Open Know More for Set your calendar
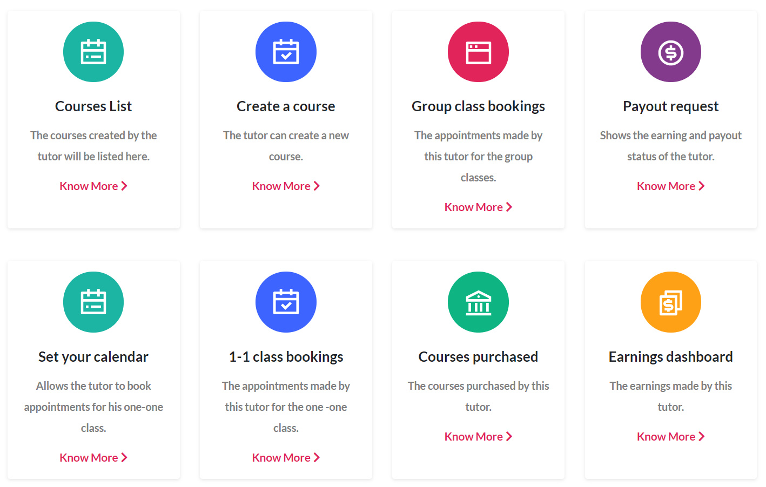 coord(93,458)
